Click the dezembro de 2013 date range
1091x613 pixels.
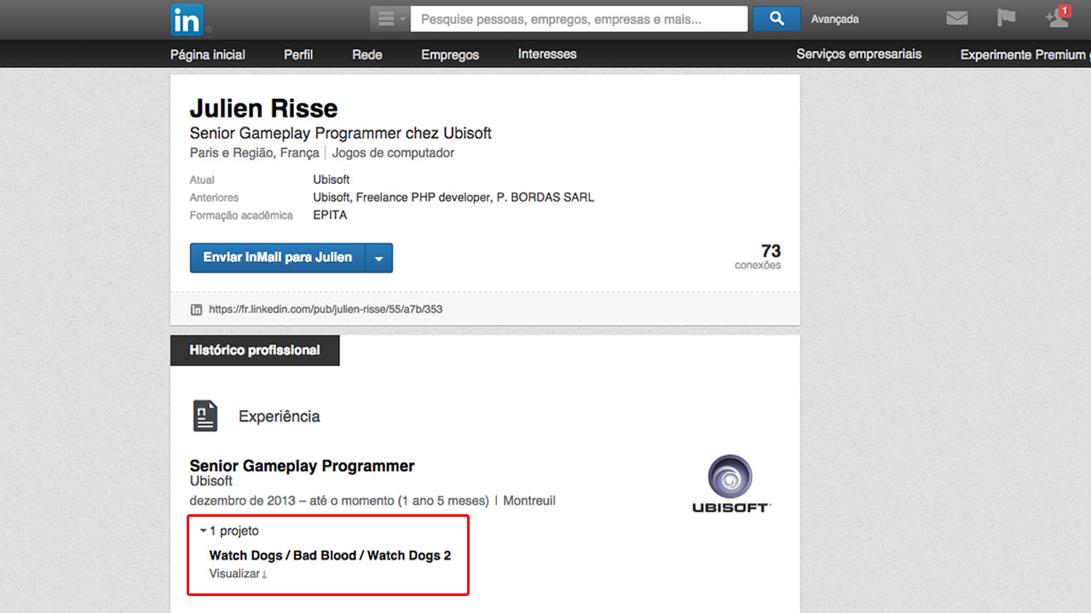339,501
